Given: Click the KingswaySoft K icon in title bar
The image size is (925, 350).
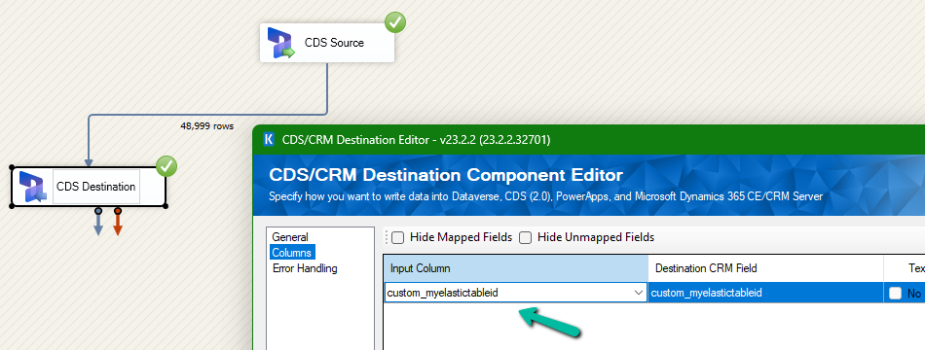Looking at the screenshot, I should tap(269, 140).
